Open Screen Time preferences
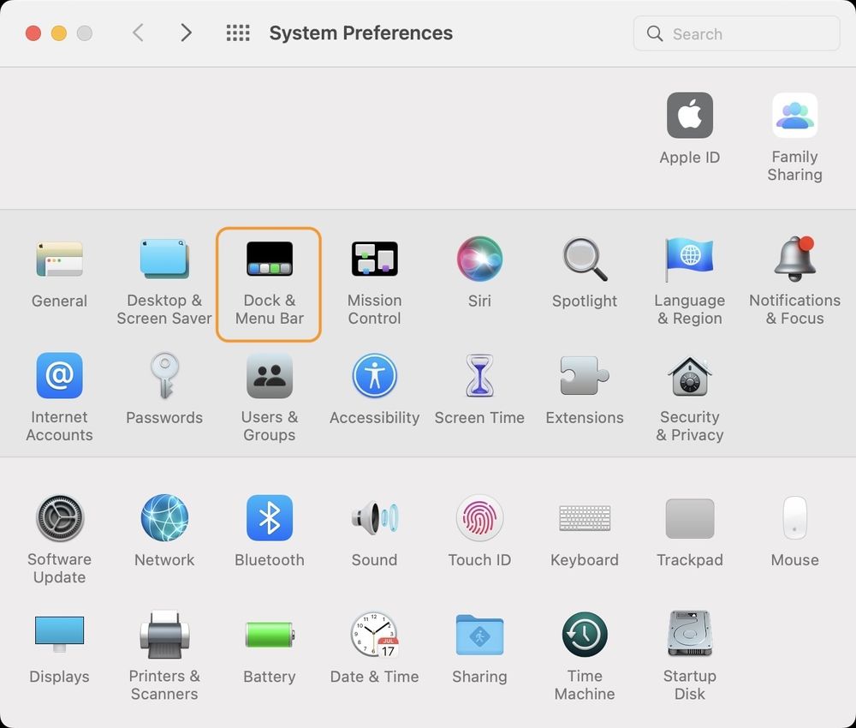This screenshot has width=856, height=728. coord(479,375)
